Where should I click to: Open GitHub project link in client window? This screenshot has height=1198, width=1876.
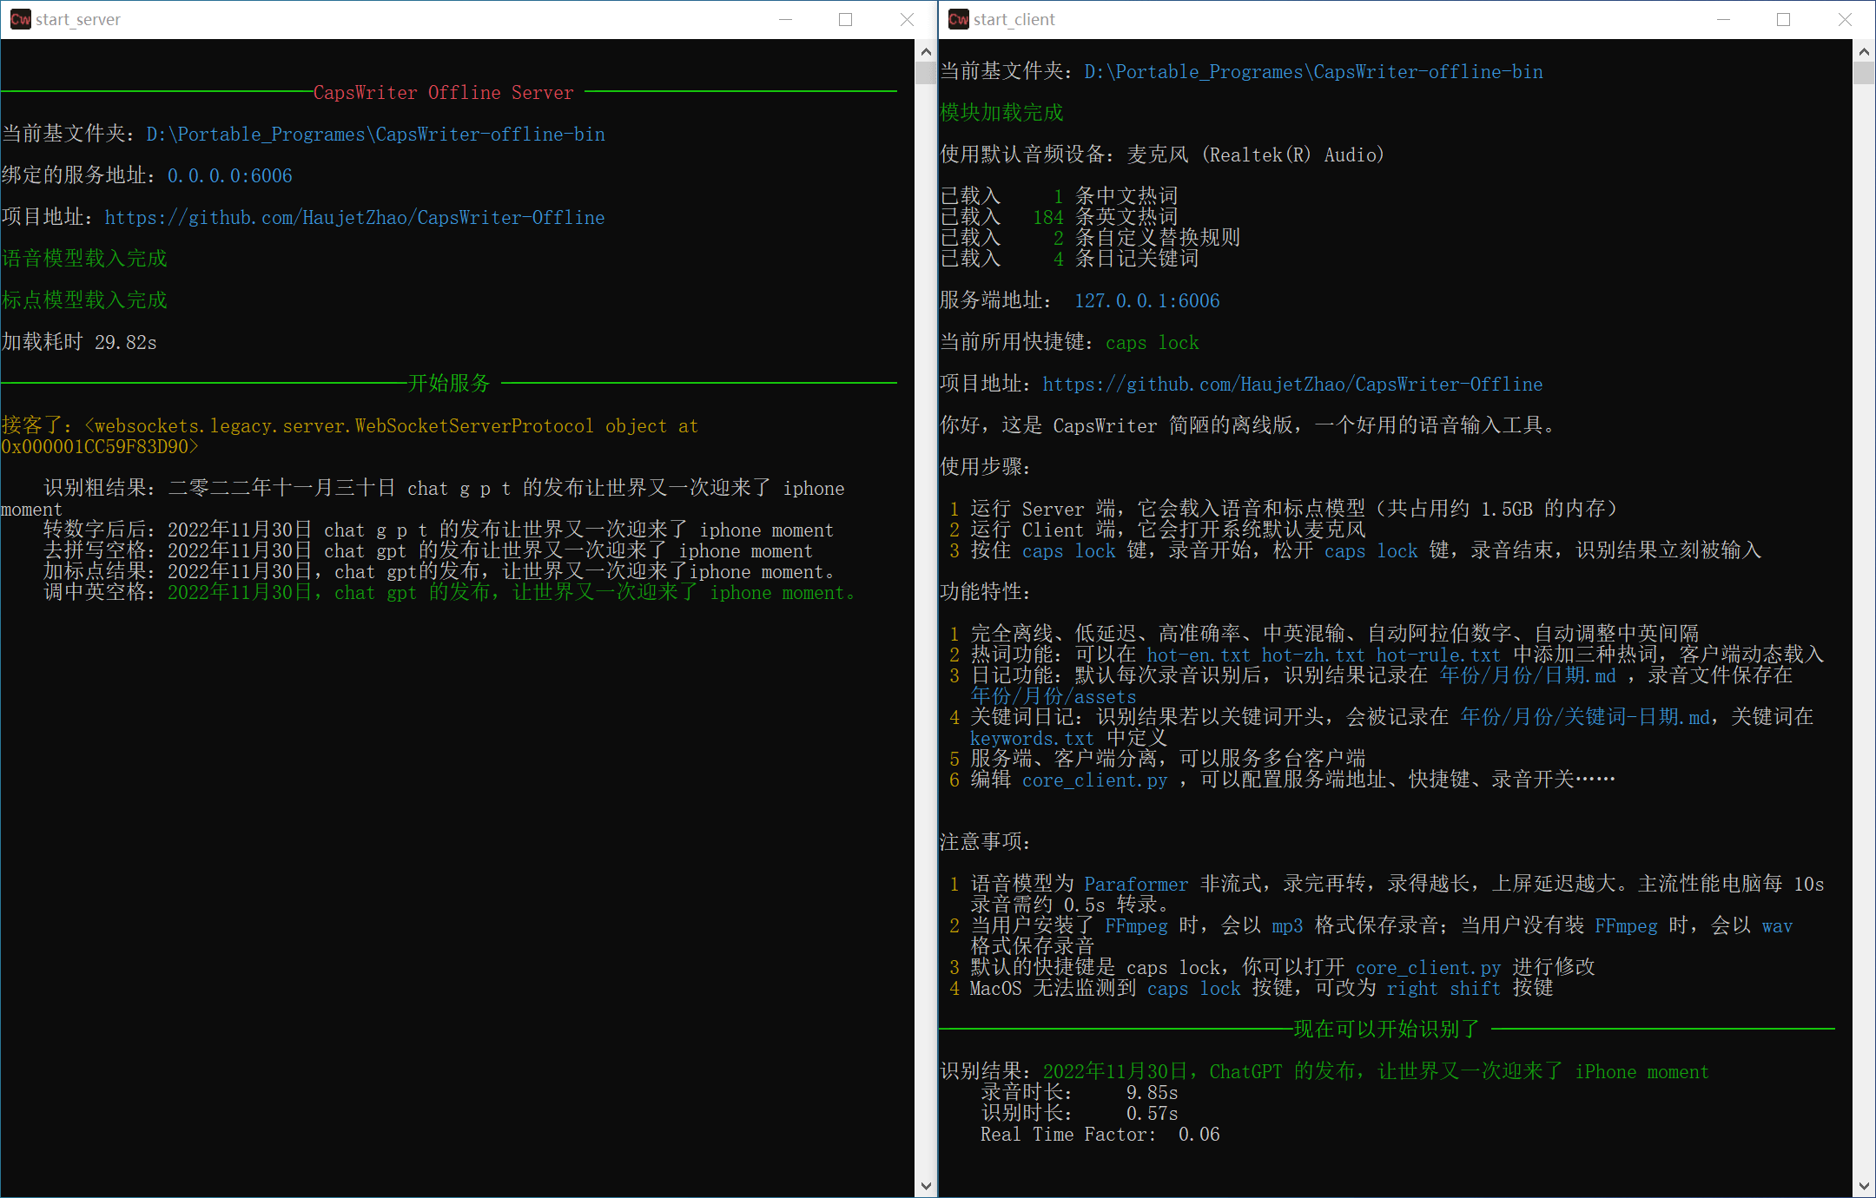[x=1292, y=385]
